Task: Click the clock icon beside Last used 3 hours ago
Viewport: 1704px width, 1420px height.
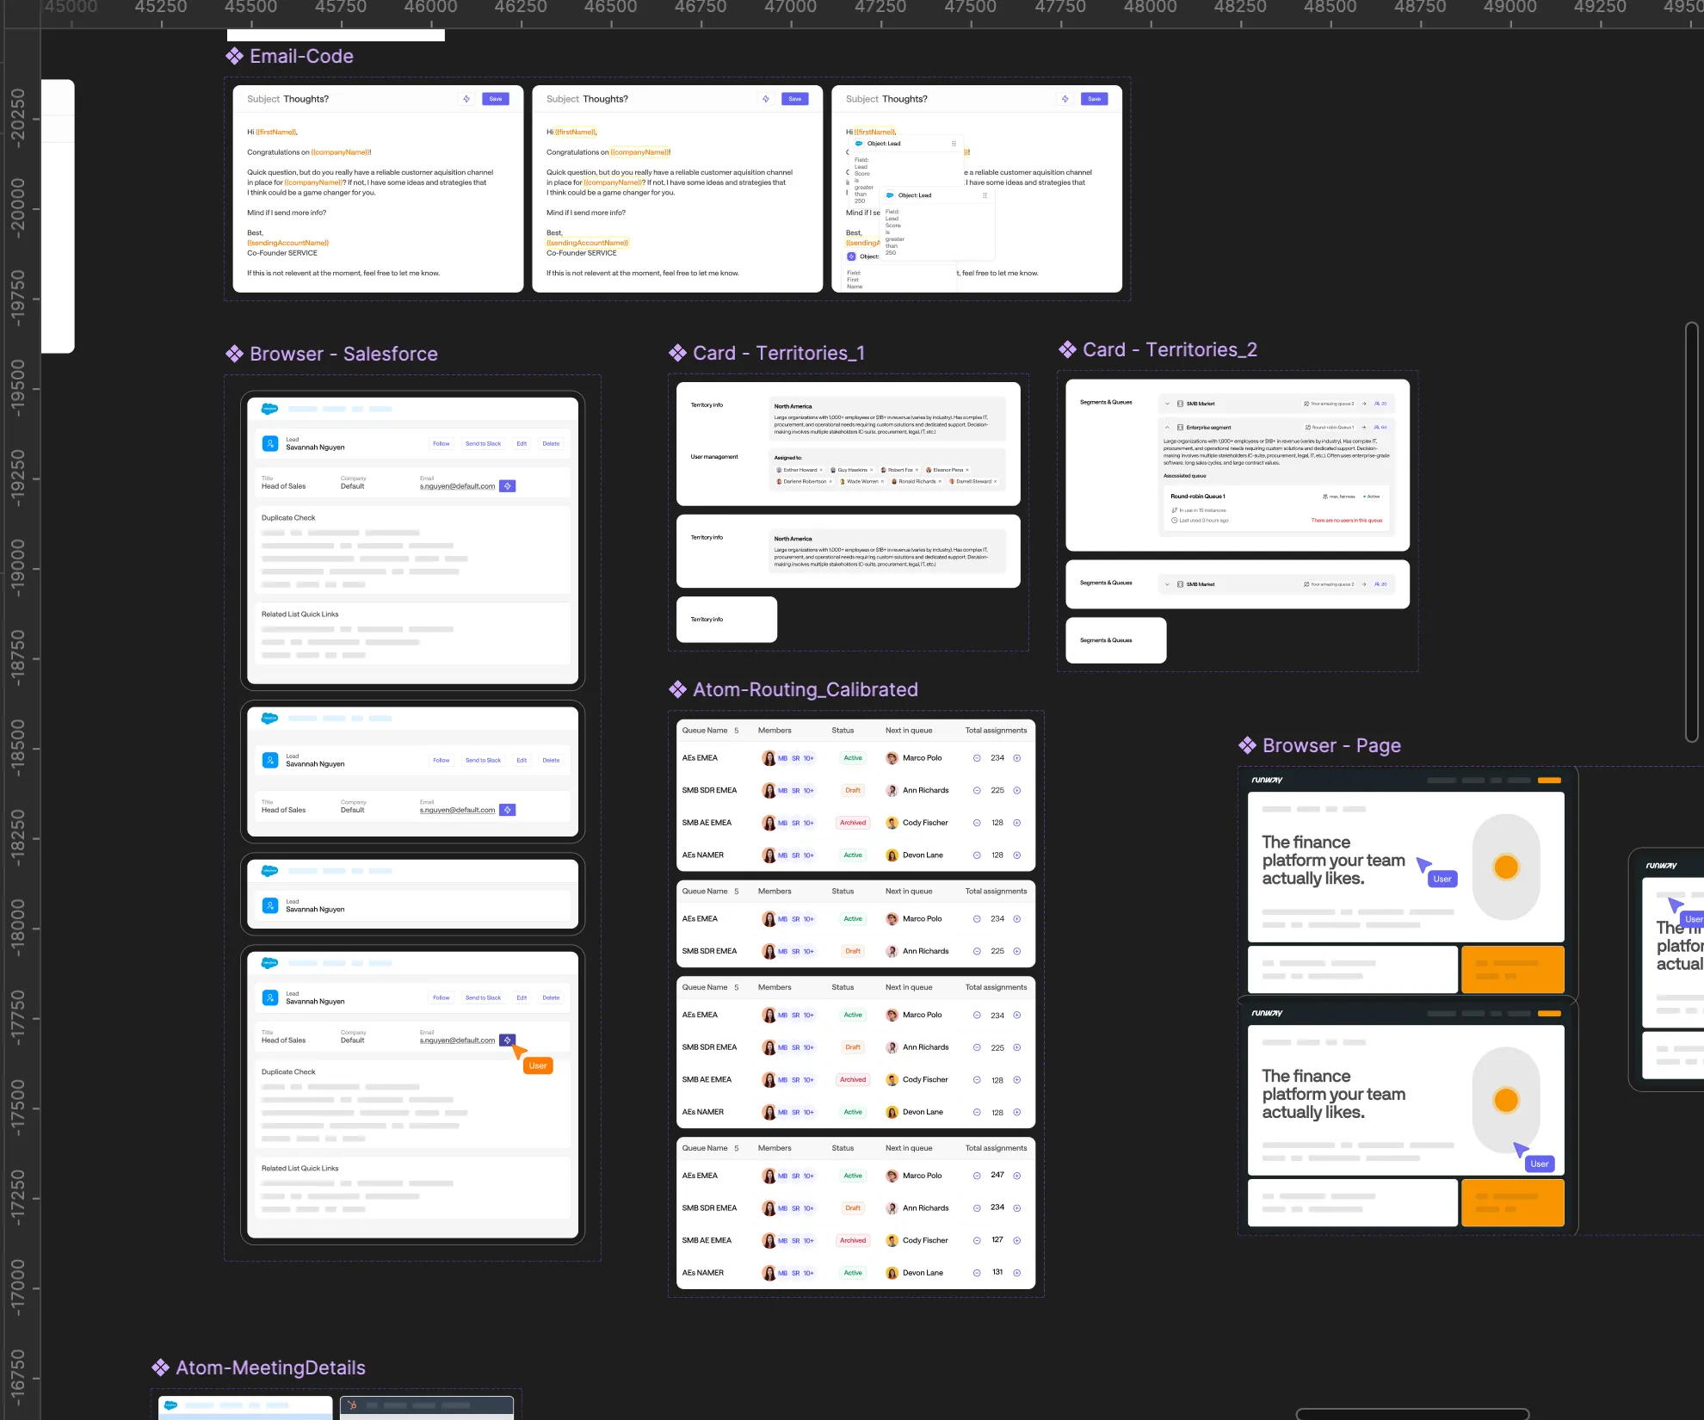Action: pyautogui.click(x=1174, y=521)
